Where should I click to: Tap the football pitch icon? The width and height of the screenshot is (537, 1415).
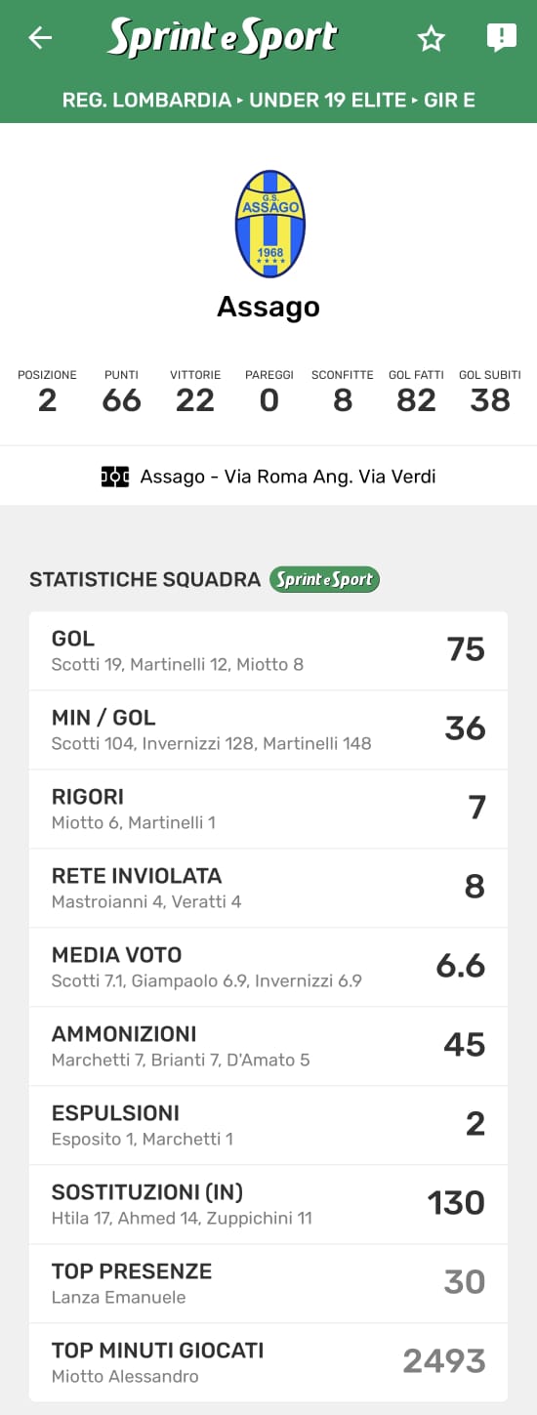tap(115, 477)
